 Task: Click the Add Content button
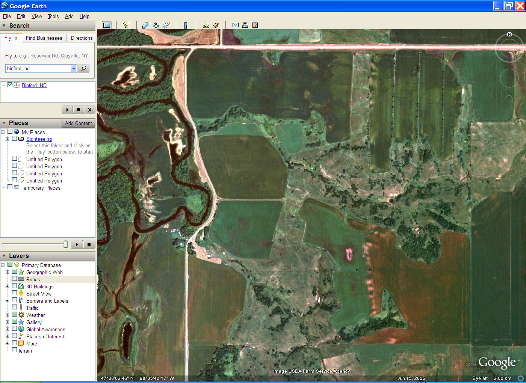pos(78,123)
